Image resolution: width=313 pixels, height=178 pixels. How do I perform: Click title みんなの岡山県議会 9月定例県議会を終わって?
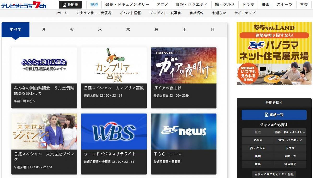pos(44,91)
